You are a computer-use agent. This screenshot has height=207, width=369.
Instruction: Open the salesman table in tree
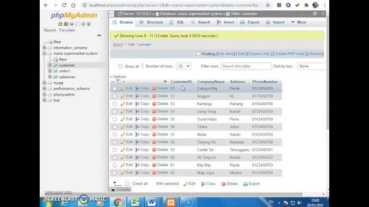point(67,77)
